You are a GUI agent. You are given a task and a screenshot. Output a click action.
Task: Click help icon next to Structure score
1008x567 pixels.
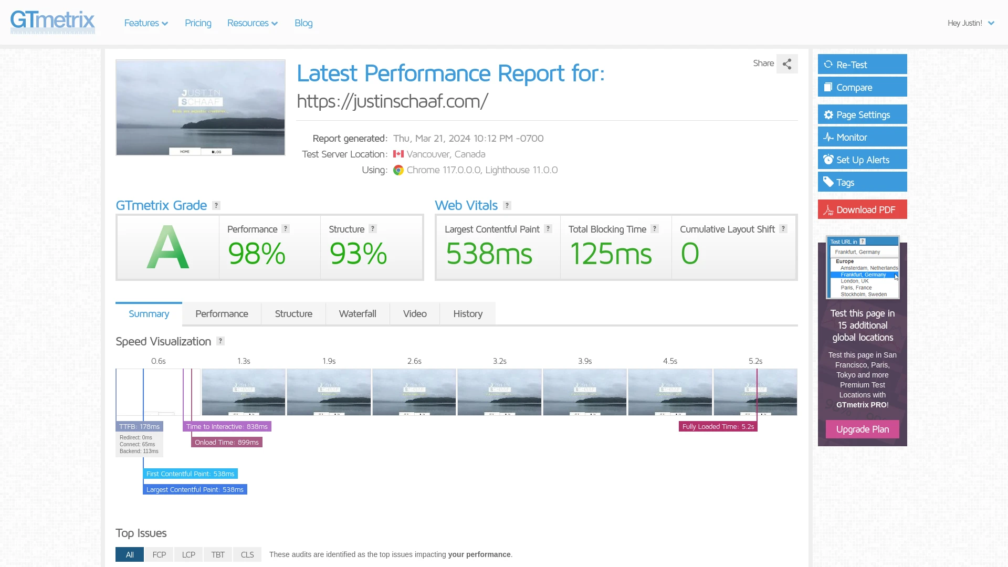click(373, 228)
